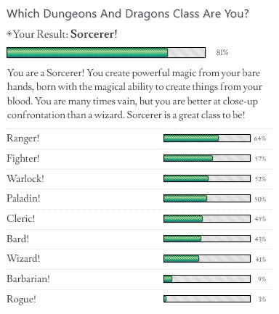
Task: Select the Paladin! result label
Action: (23, 198)
